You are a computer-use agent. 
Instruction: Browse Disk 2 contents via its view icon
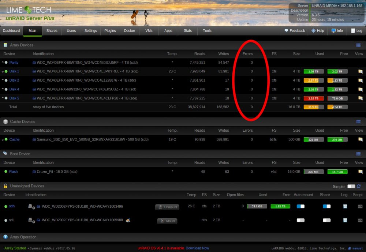click(x=361, y=80)
